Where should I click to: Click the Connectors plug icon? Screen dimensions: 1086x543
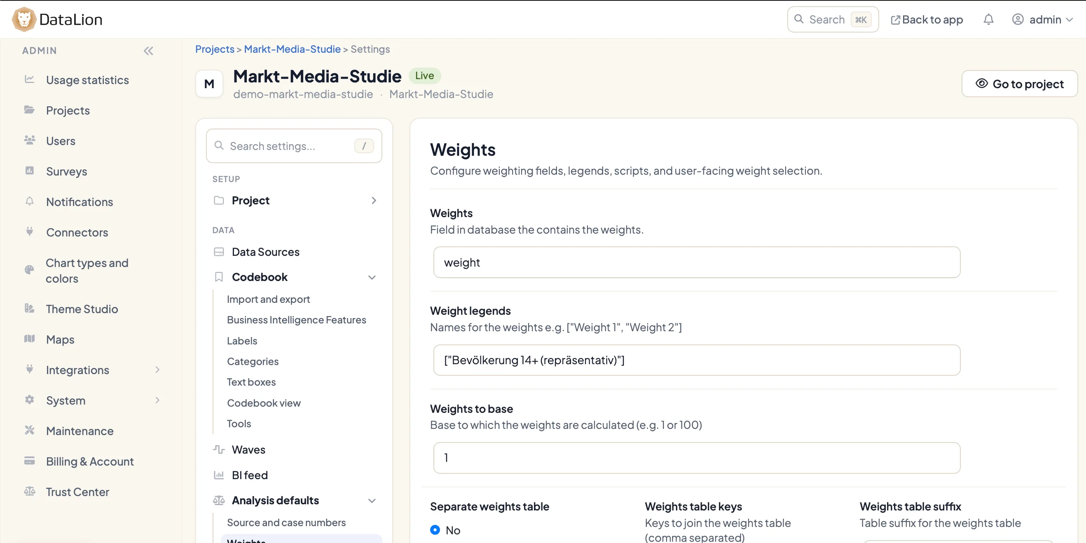tap(30, 232)
